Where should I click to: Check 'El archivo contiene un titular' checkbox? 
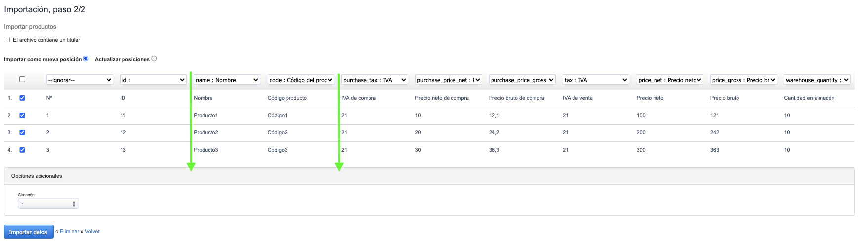point(7,40)
